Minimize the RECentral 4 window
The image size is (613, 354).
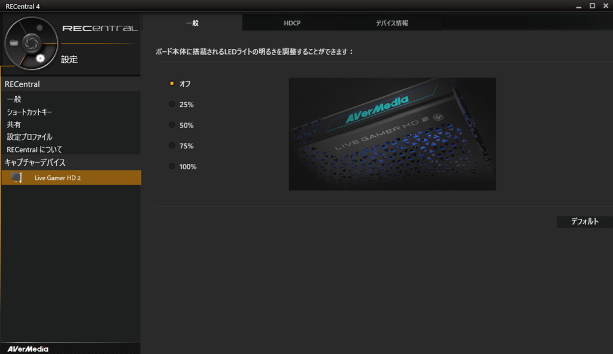point(579,6)
